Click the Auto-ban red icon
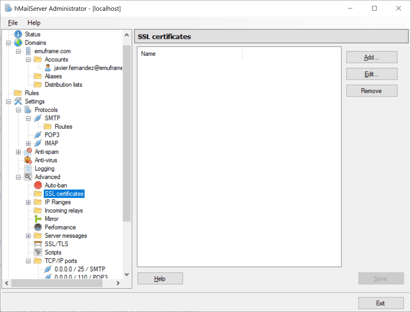 pyautogui.click(x=38, y=185)
